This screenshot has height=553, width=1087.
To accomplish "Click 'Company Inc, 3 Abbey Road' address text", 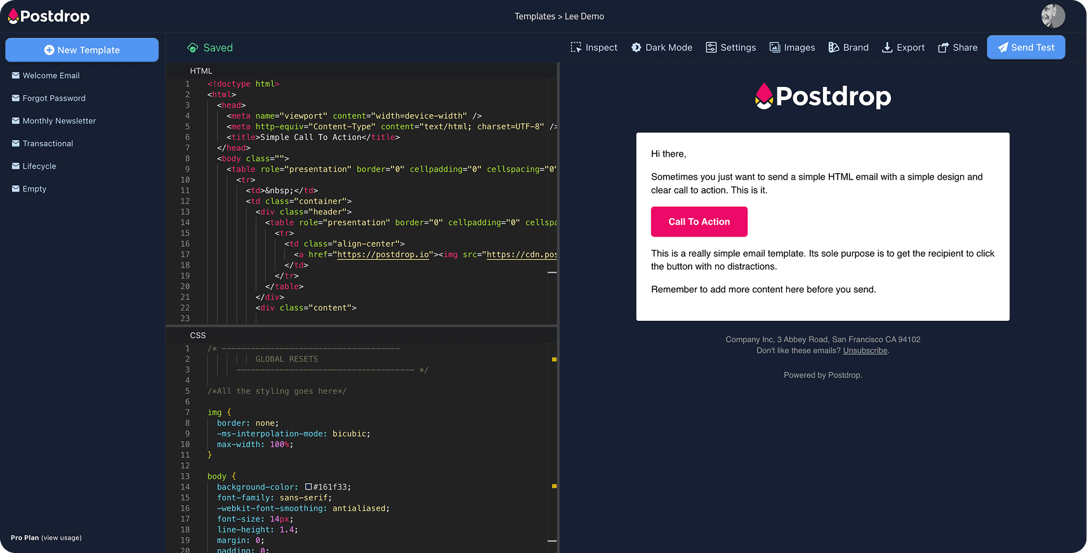I will pyautogui.click(x=777, y=340).
